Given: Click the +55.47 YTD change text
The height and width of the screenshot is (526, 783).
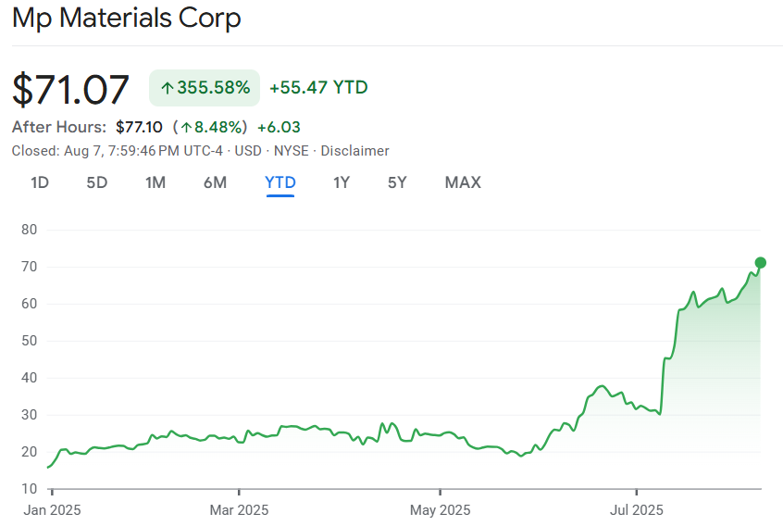Looking at the screenshot, I should click(318, 88).
